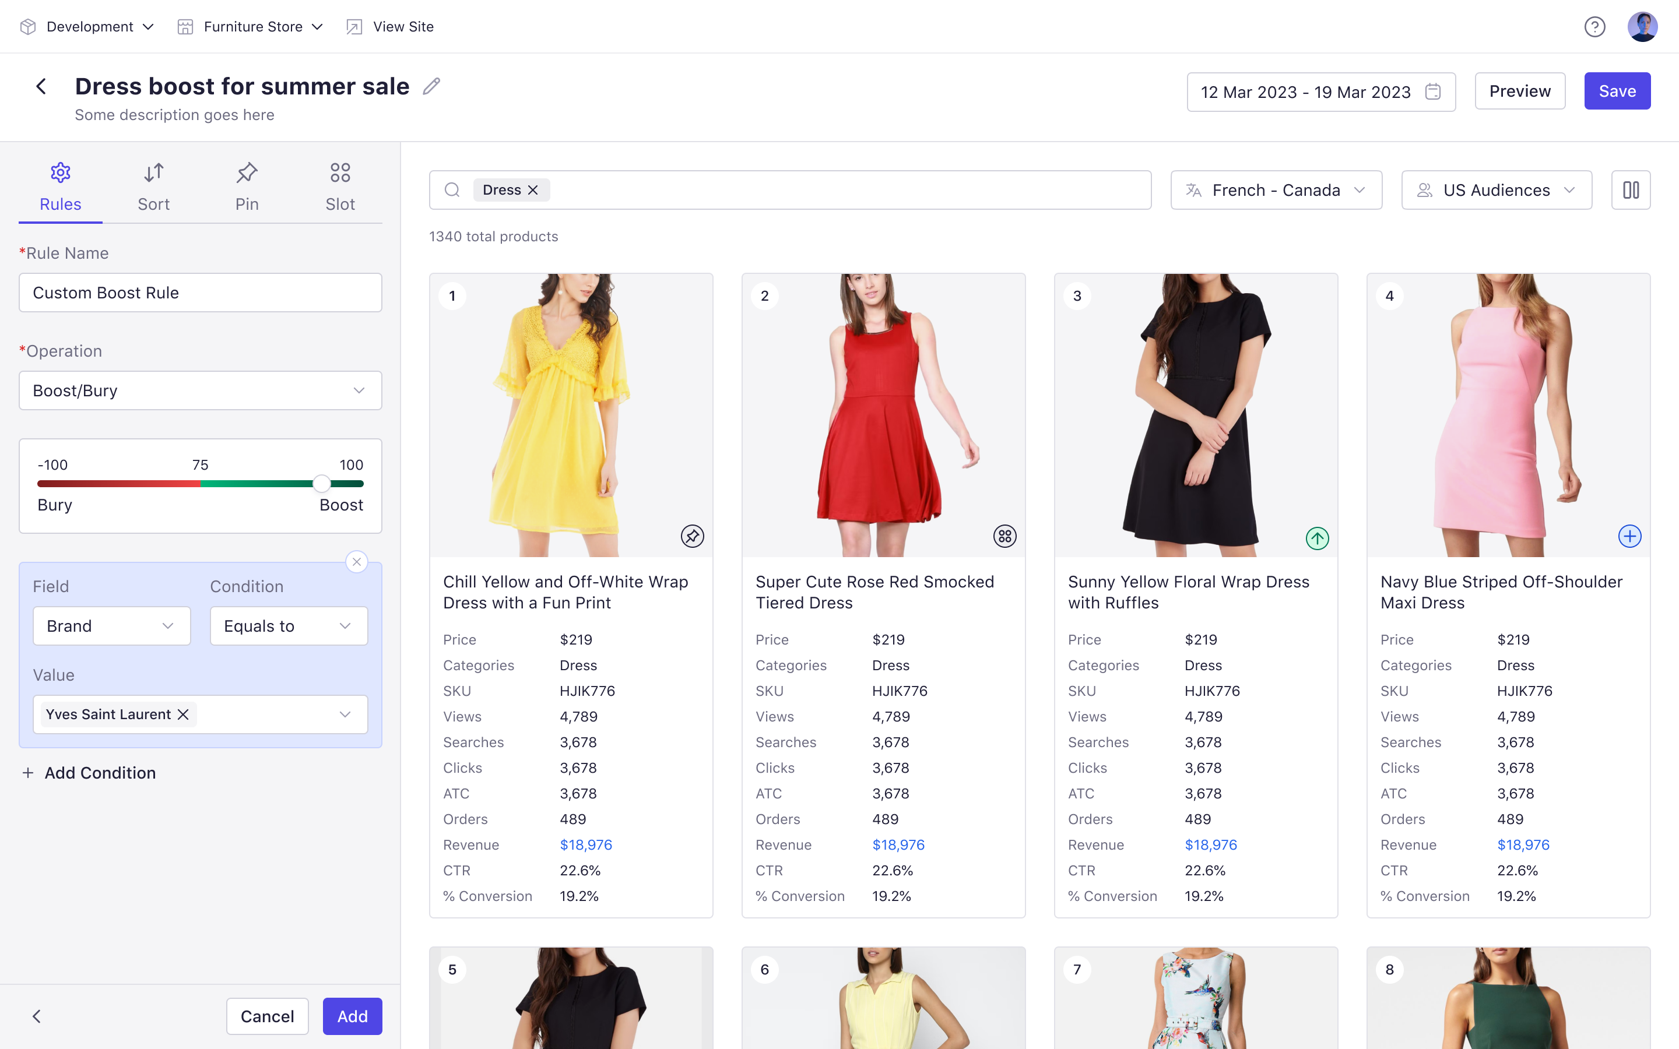Image resolution: width=1679 pixels, height=1049 pixels.
Task: Switch to the Slot tab
Action: (x=340, y=186)
